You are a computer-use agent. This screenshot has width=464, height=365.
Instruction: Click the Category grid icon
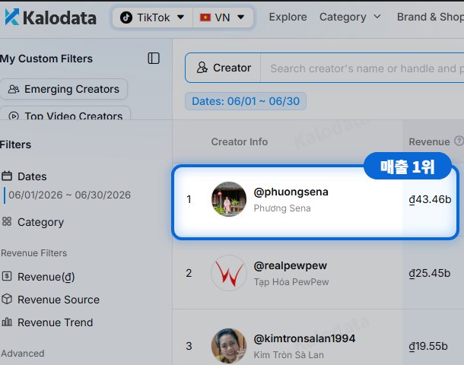7,221
